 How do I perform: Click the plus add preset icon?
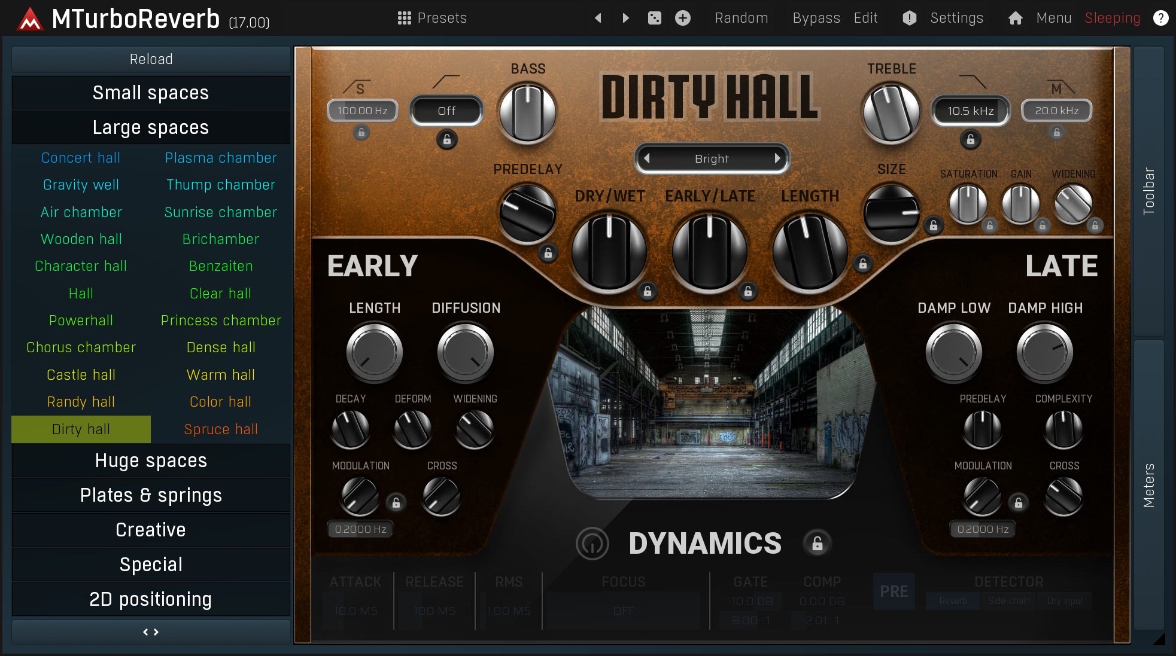(x=683, y=18)
